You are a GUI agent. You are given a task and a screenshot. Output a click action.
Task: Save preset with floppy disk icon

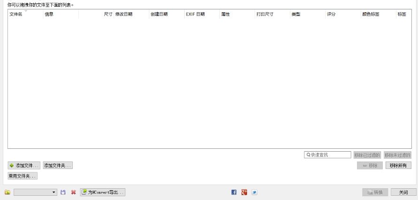pos(63,192)
